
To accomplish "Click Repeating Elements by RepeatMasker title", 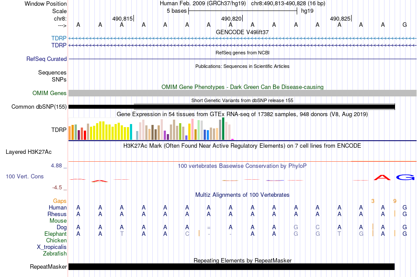I will (x=242, y=260).
